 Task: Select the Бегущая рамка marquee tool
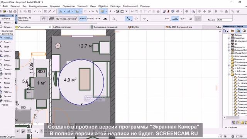[7, 27]
